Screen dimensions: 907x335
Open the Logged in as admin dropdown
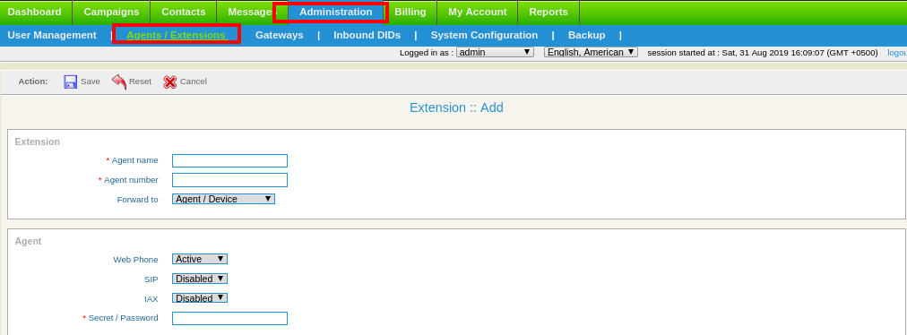coord(495,52)
